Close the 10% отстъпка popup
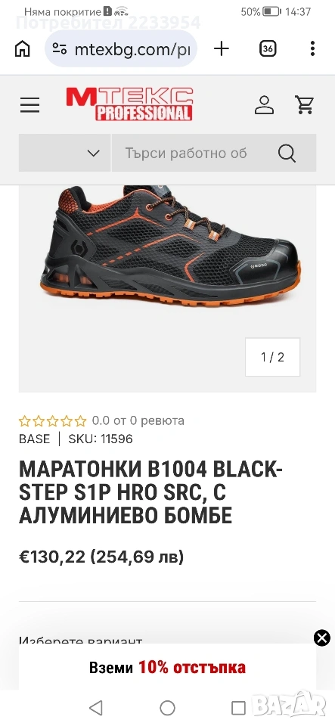This screenshot has width=335, height=726. [x=322, y=638]
